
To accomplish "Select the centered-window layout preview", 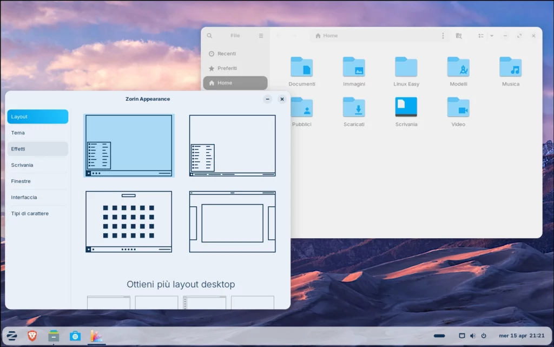I will 232,221.
